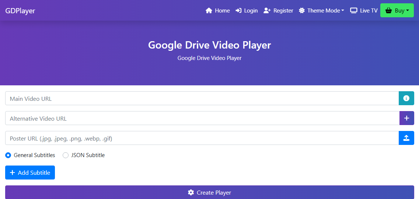Open the Live TV menu item
The width and height of the screenshot is (419, 199).
coord(364,11)
